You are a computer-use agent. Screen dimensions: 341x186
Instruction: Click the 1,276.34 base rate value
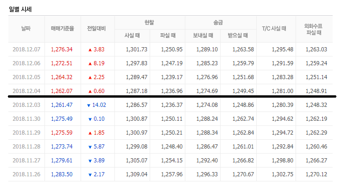62,50
